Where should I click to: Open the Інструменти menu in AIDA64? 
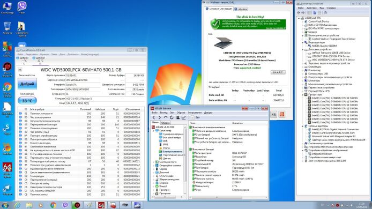[x=195, y=113]
